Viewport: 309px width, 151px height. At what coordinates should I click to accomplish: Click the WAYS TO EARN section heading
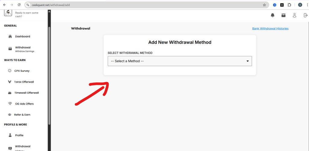point(15,60)
